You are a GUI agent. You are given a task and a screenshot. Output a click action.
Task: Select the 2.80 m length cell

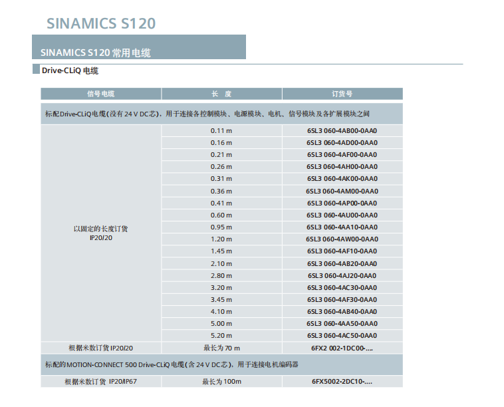(x=222, y=275)
